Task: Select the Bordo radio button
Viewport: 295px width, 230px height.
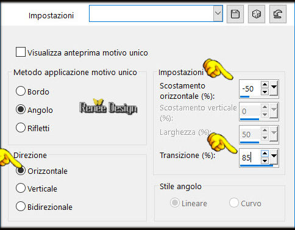Action: 21,91
